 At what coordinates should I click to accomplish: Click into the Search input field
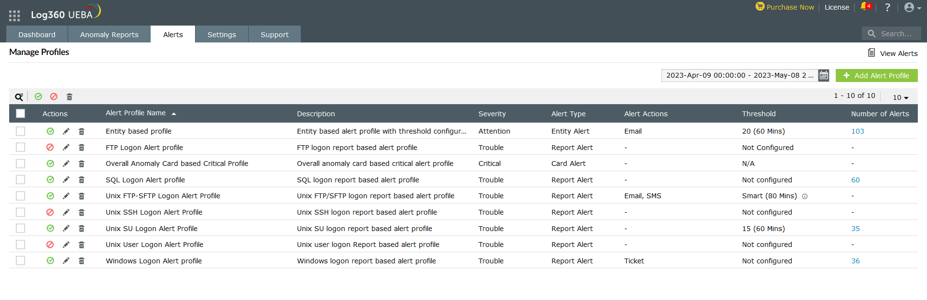click(x=896, y=34)
